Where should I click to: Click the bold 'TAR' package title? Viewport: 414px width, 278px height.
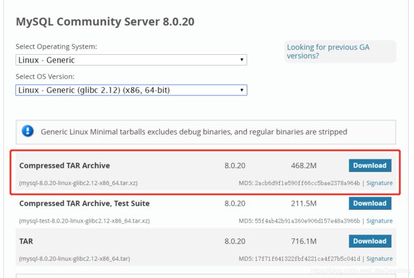click(x=26, y=241)
